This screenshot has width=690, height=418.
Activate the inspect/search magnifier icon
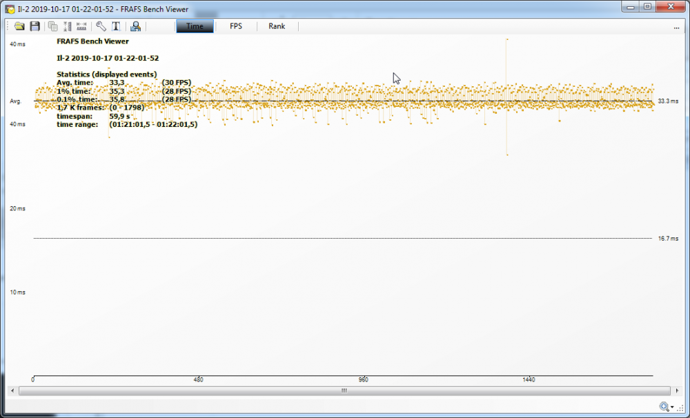(135, 26)
